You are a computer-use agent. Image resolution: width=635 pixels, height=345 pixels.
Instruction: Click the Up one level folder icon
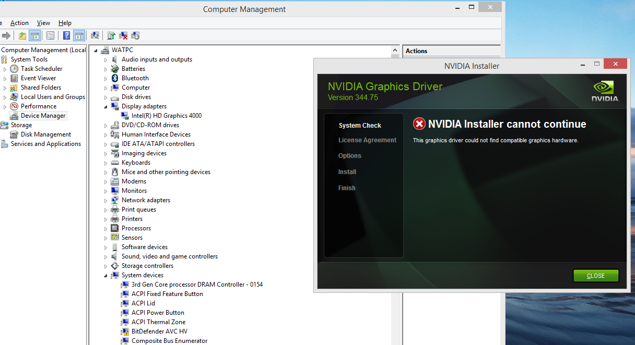22,35
